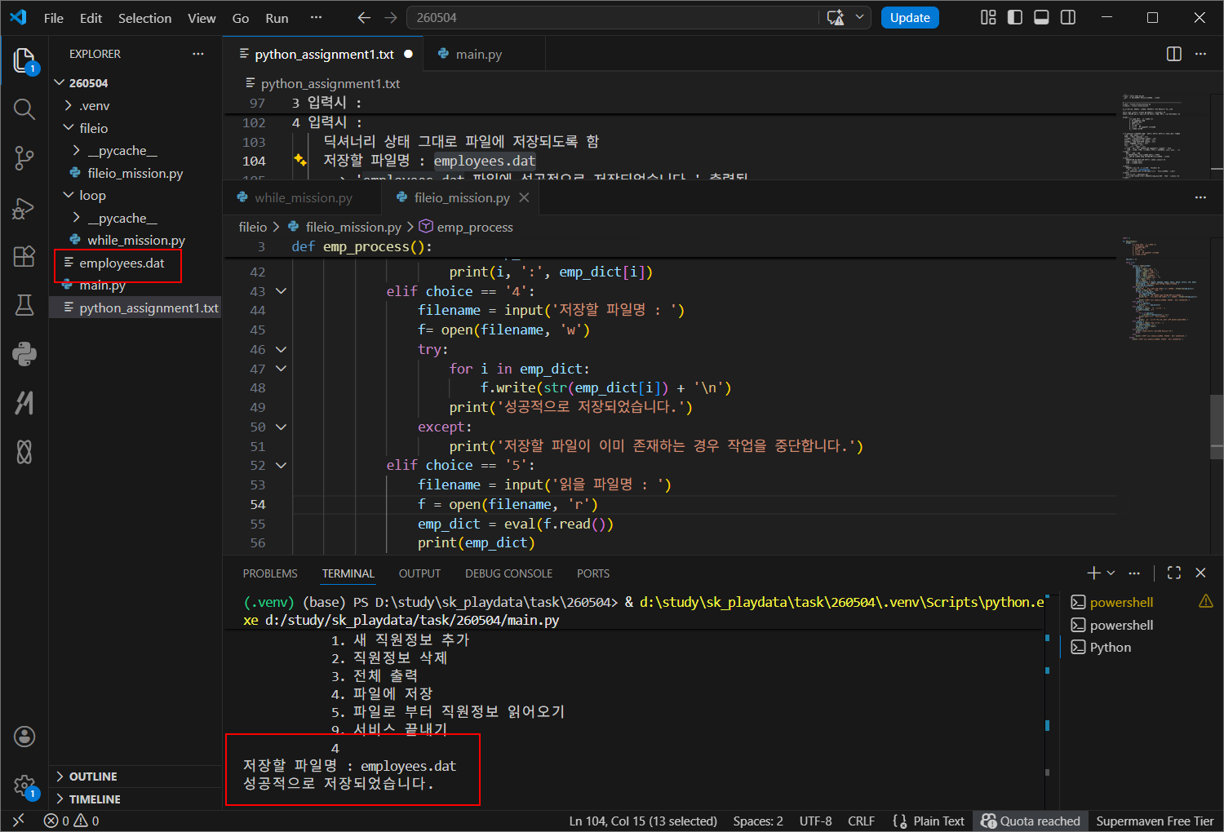Screen dimensions: 1224x832
Task: Create a new terminal with plus button
Action: click(1093, 573)
